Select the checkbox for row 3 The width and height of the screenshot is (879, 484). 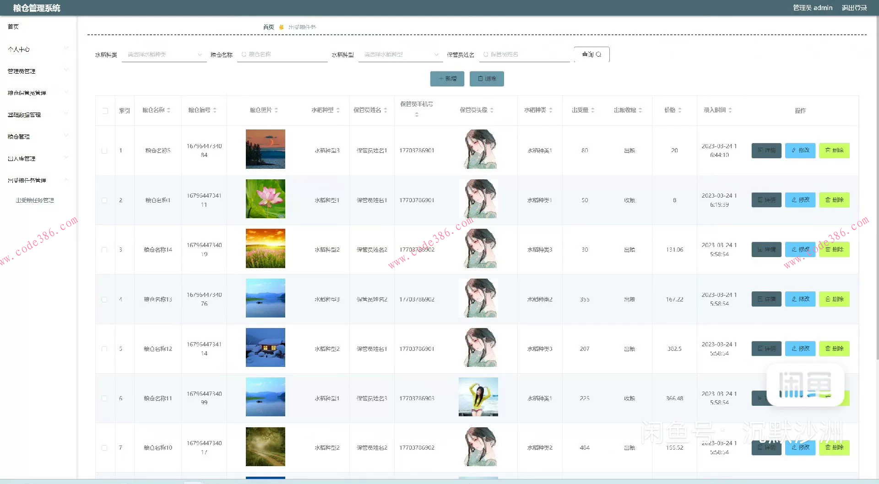[104, 250]
